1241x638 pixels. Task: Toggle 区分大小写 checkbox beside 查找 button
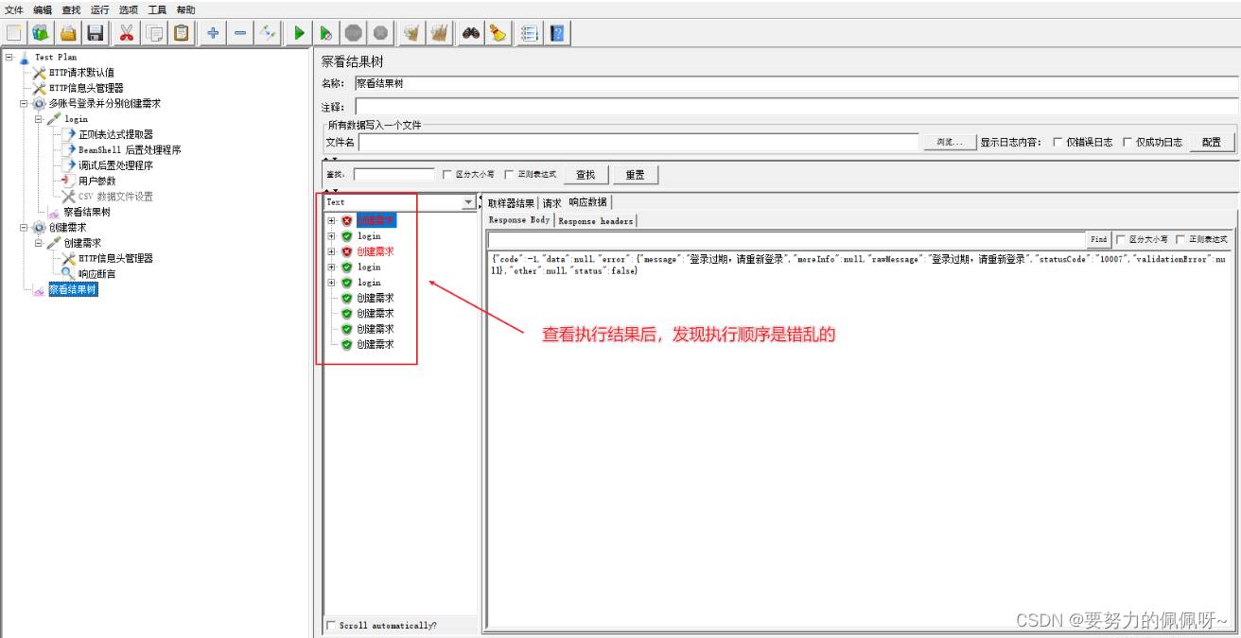(x=446, y=174)
